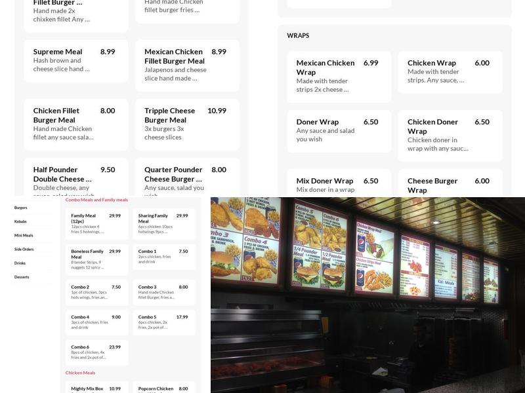Select the Doner Wrap priced 6.50
Viewport: 525px width, 393px height.
click(x=338, y=130)
